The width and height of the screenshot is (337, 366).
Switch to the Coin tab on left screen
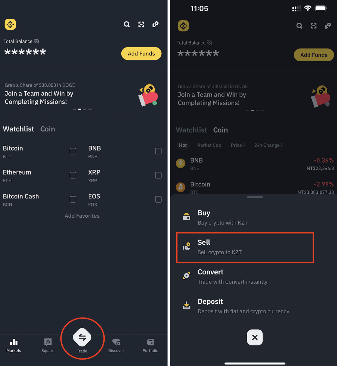click(48, 129)
